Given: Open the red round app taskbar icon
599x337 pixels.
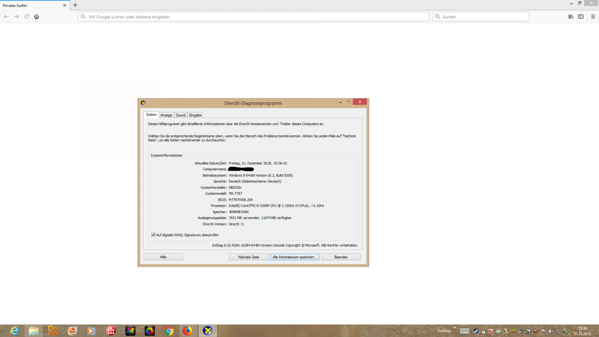Looking at the screenshot, I should click(111, 331).
